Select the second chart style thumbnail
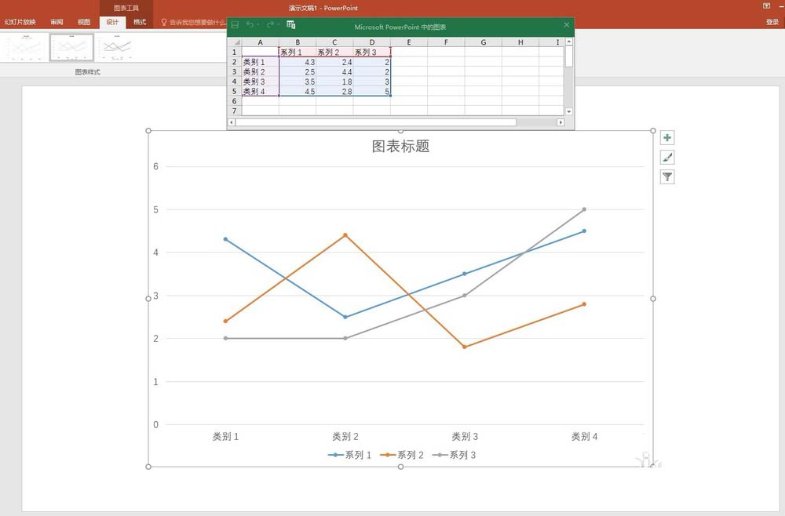The width and height of the screenshot is (785, 516). point(71,48)
